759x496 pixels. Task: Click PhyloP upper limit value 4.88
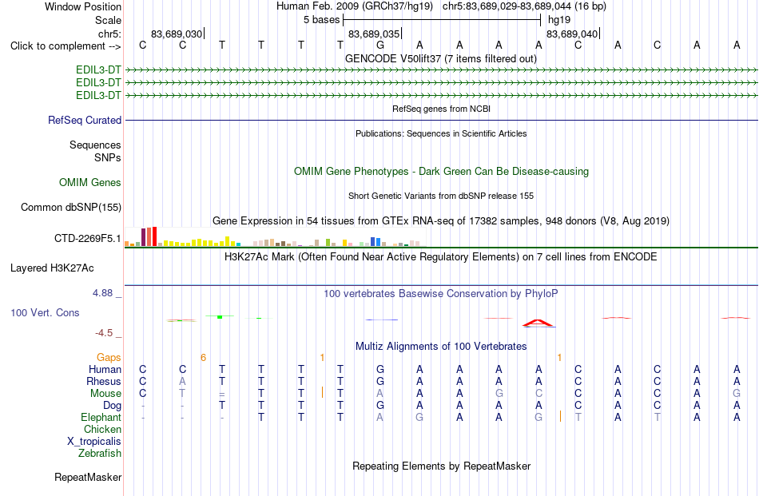point(102,293)
